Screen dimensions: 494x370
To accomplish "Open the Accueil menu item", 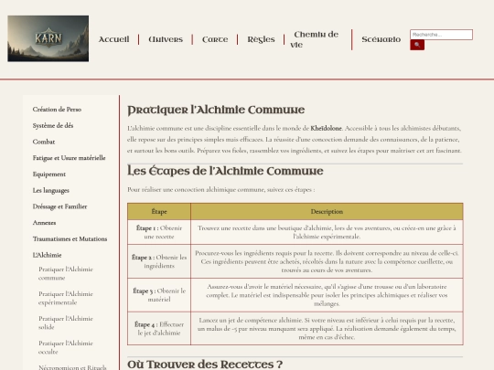I will pyautogui.click(x=113, y=39).
